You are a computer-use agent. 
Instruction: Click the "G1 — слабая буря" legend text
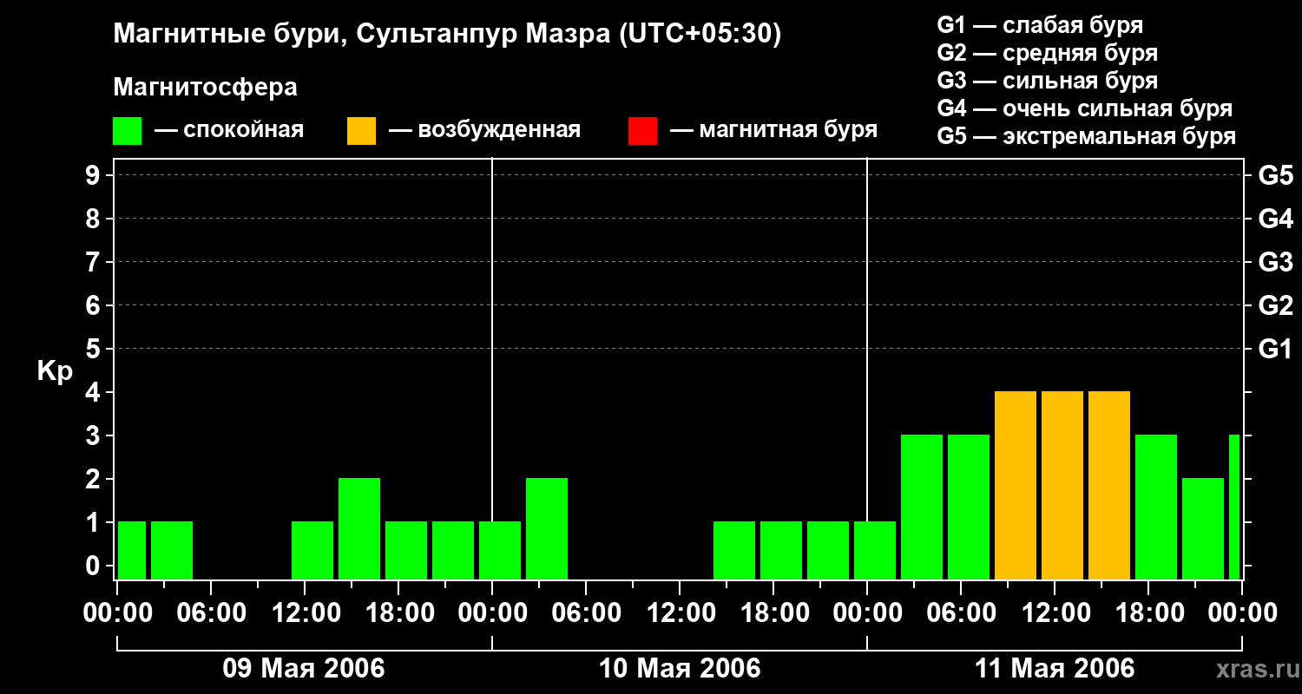tap(1040, 25)
